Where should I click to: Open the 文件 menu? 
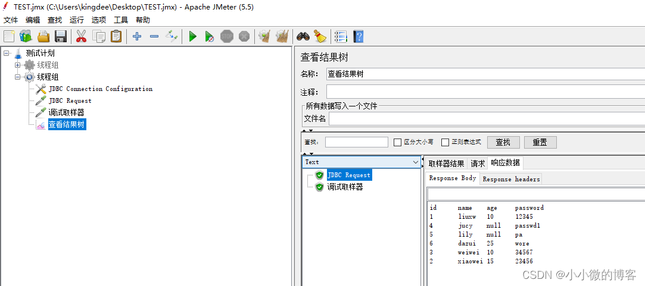[11, 20]
